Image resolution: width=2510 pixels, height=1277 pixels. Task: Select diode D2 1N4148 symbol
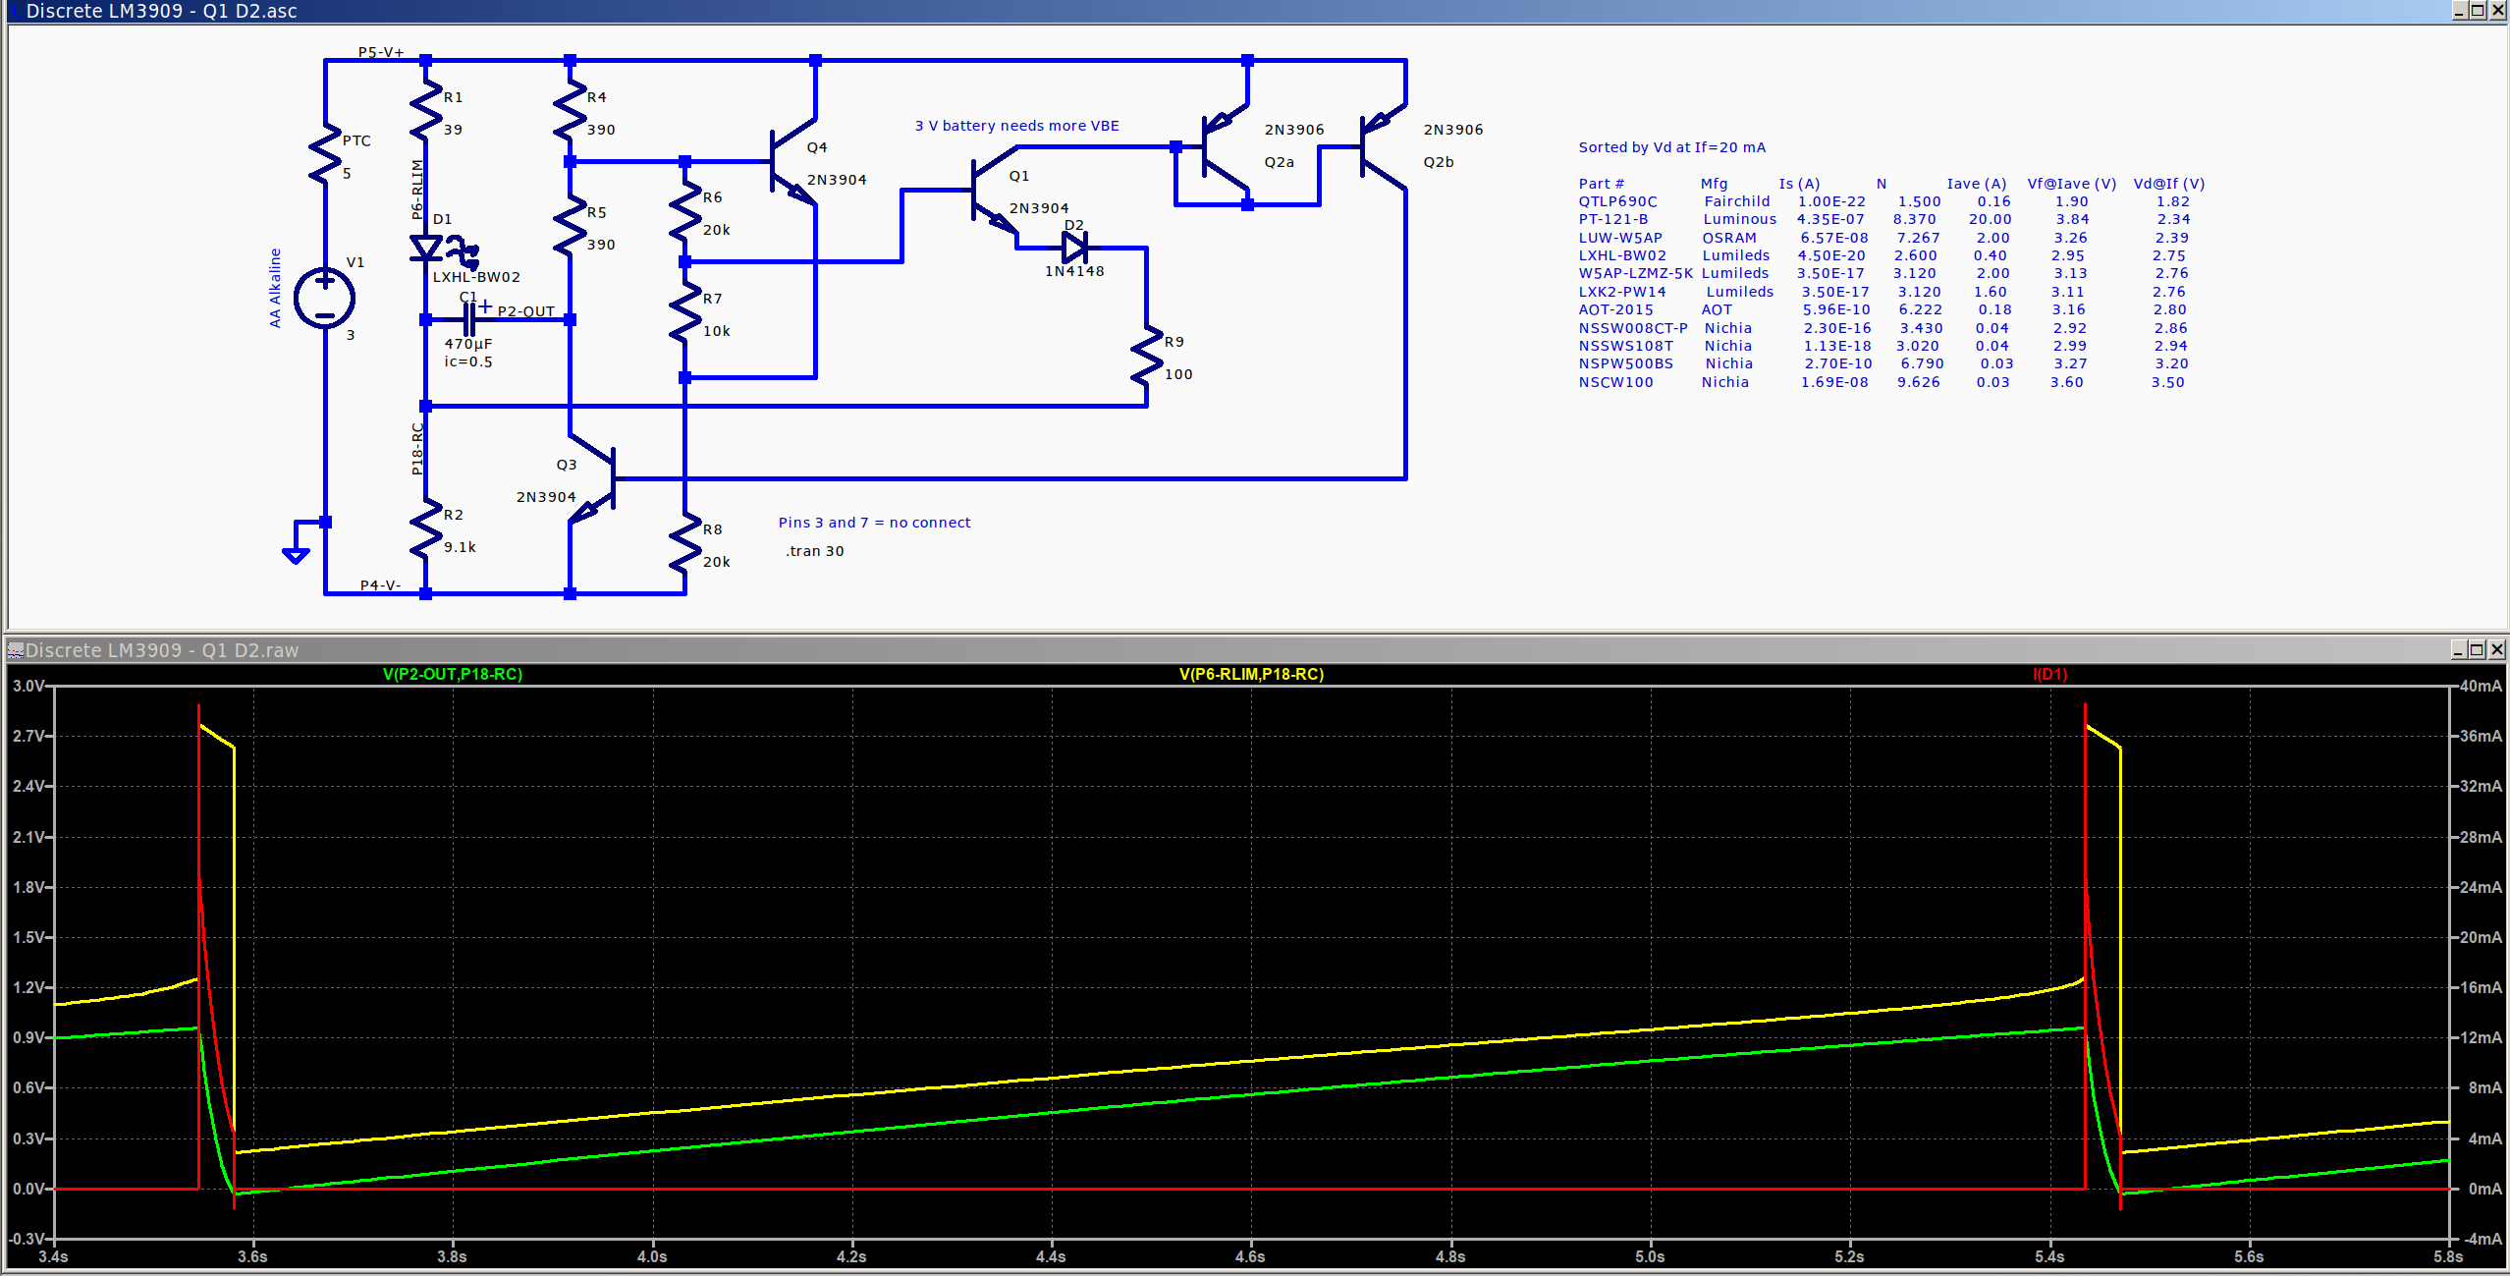1072,248
